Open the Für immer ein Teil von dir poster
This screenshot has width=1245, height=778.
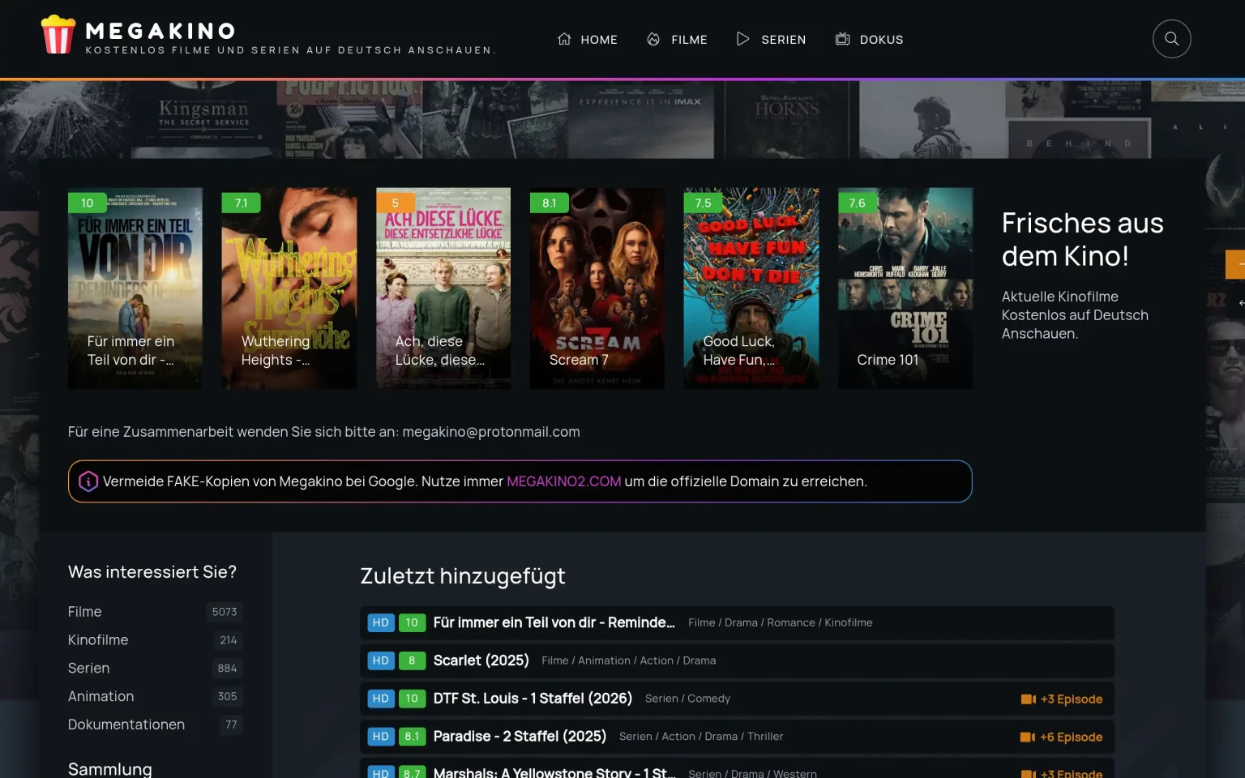pos(135,289)
